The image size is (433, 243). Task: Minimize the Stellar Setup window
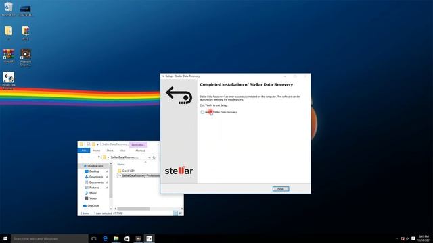285,76
